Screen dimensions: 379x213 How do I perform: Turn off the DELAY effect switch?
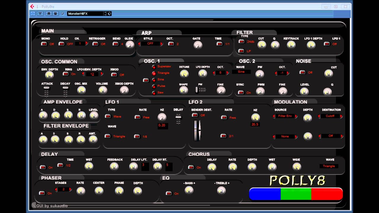pos(43,167)
